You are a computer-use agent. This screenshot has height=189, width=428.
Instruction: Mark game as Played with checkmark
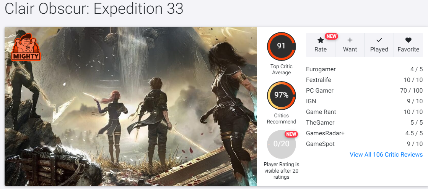[x=379, y=40]
